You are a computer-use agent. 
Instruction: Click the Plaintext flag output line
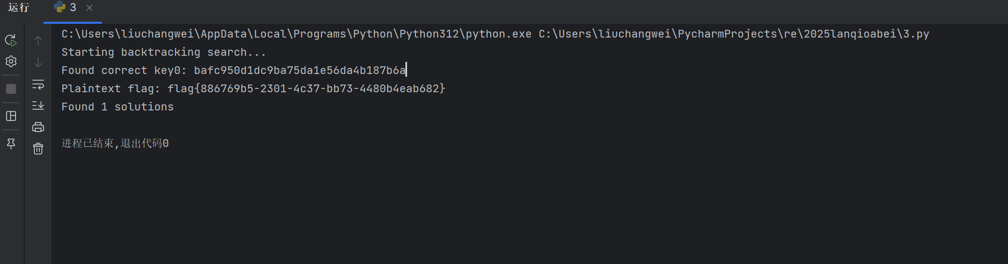[x=253, y=89]
